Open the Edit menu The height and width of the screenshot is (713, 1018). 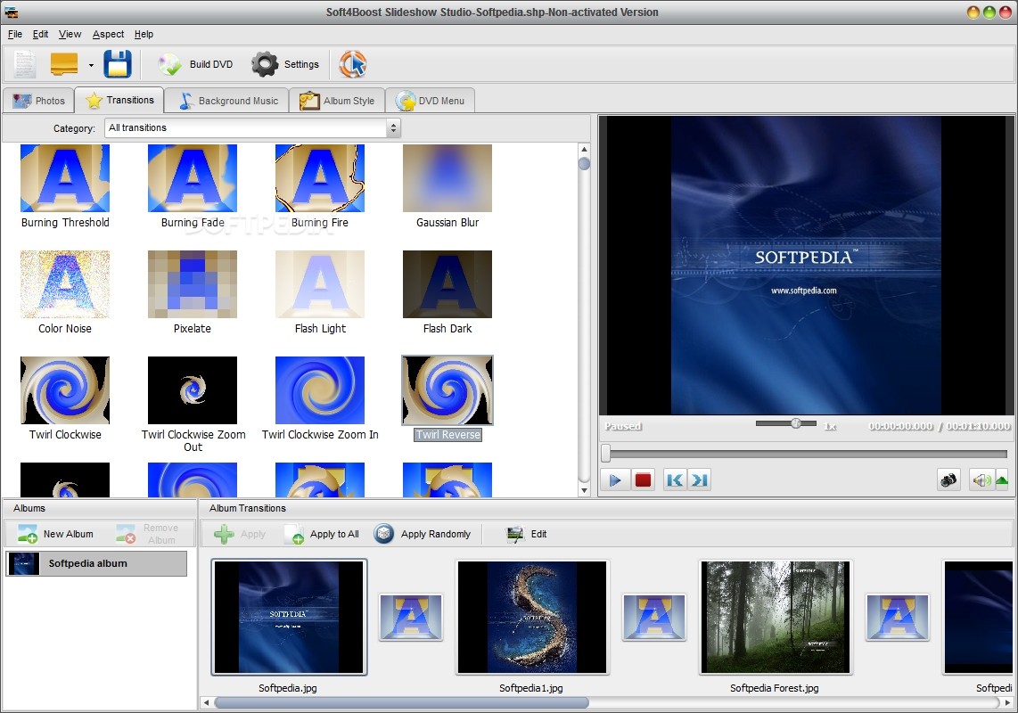tap(40, 35)
